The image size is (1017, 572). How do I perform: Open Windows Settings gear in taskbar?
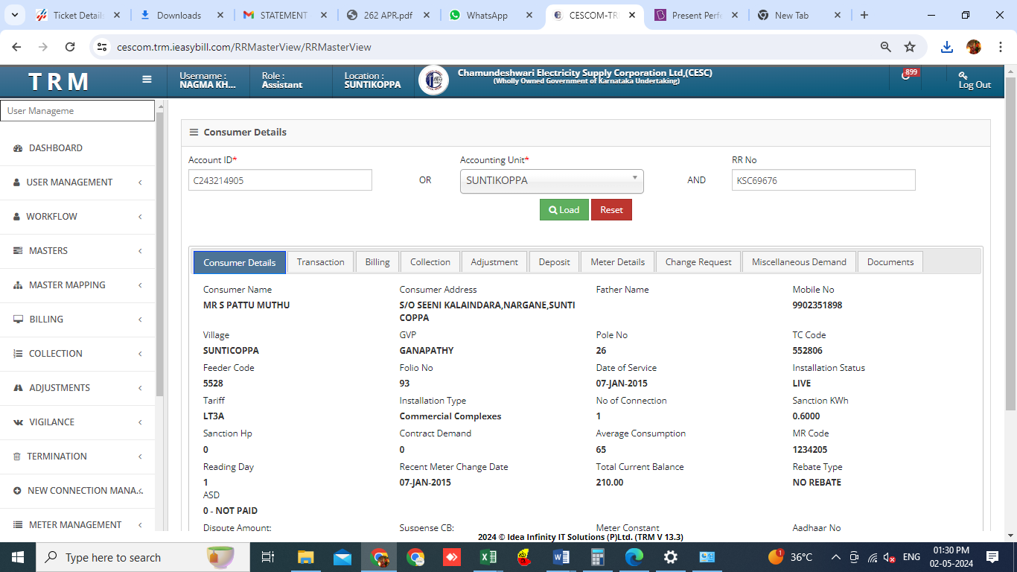[671, 557]
